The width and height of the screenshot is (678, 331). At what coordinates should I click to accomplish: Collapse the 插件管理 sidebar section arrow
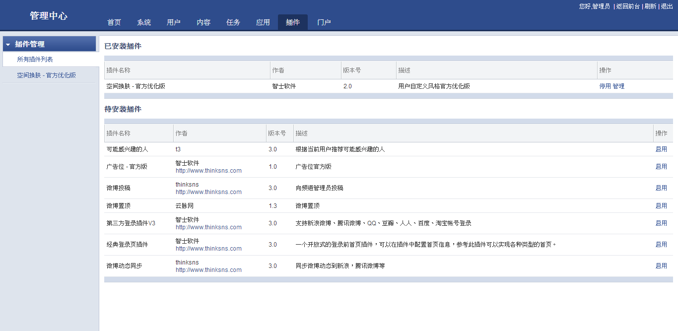pos(8,45)
